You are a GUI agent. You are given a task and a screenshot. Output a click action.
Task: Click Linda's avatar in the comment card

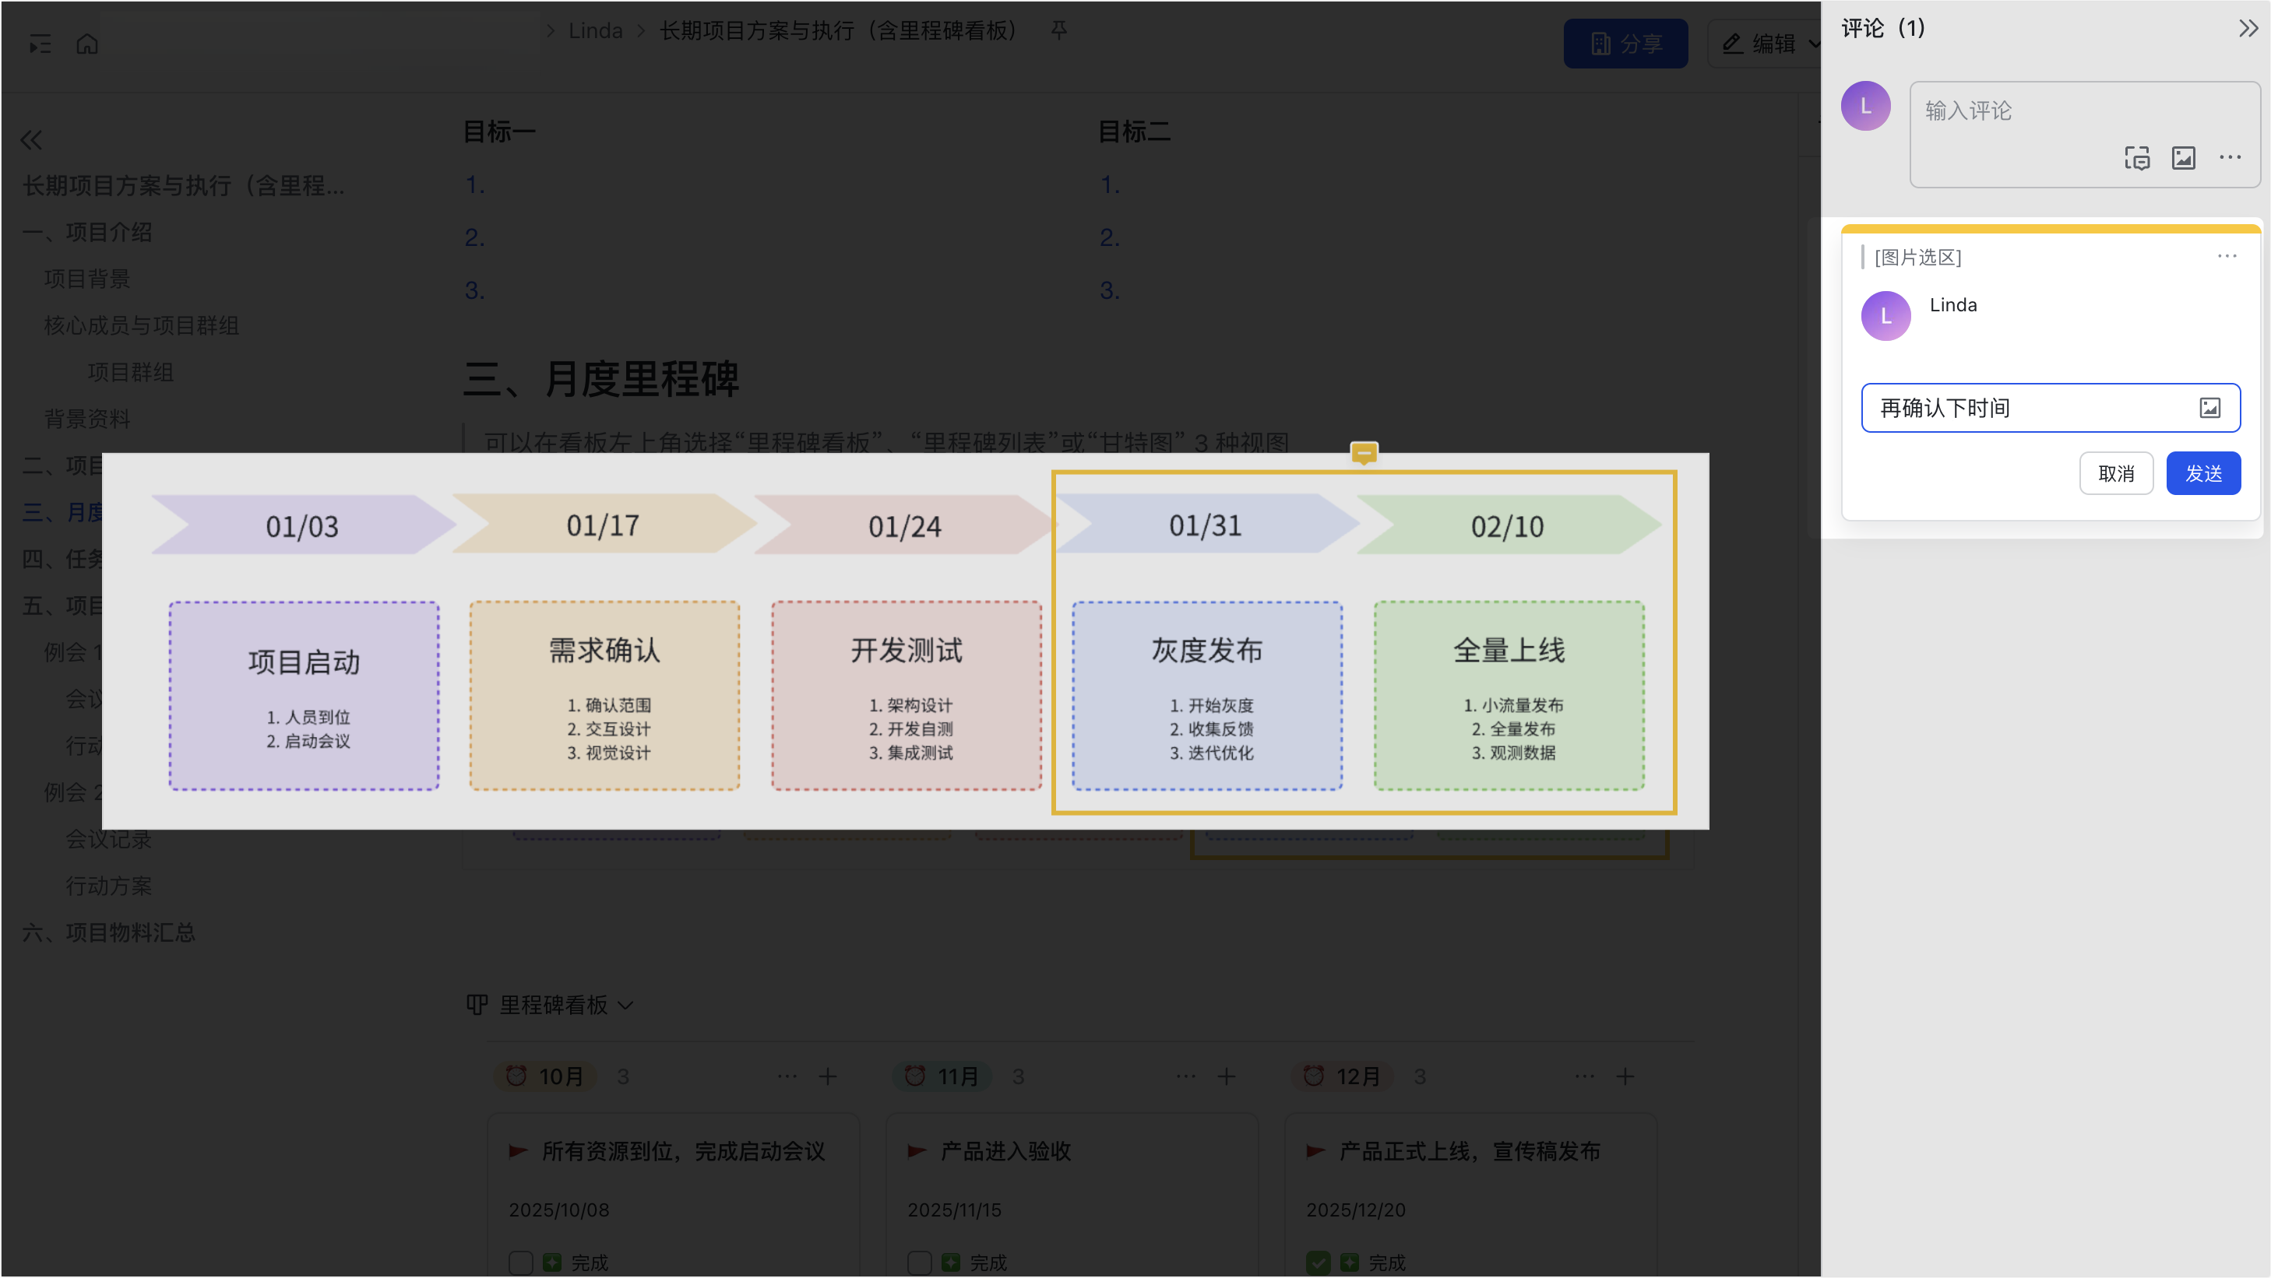pos(1885,316)
